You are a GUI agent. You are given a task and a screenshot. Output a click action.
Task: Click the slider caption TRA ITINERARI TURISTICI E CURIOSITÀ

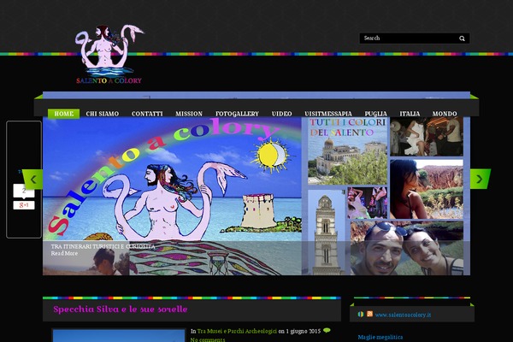pyautogui.click(x=103, y=246)
